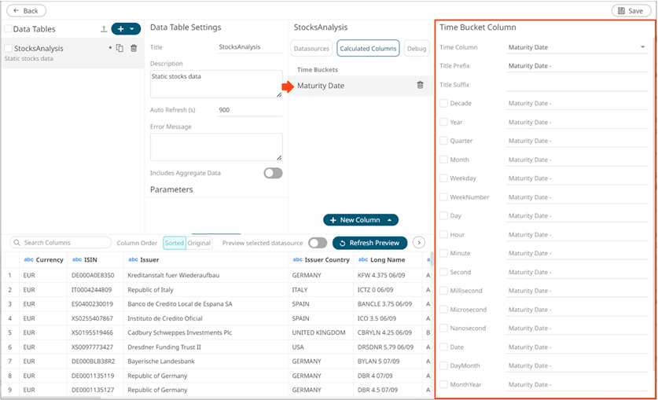Duplicate the StocksAnalysis data table
The image size is (658, 400).
click(x=119, y=48)
